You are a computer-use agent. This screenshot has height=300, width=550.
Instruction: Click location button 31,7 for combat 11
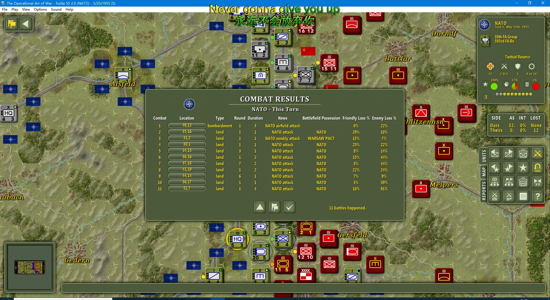pos(187,188)
